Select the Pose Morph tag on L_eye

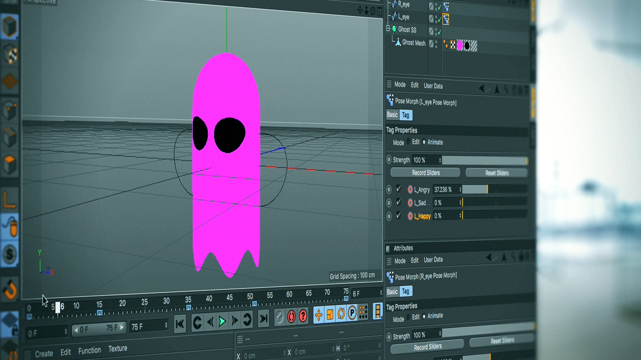[x=447, y=18]
